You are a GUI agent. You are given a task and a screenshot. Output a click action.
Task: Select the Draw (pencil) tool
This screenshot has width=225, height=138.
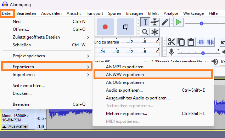click(x=165, y=22)
